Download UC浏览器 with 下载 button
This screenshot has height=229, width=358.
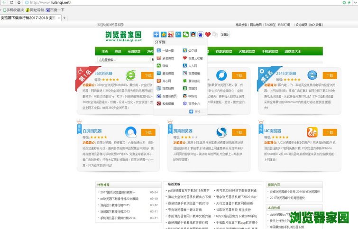pos(330,132)
